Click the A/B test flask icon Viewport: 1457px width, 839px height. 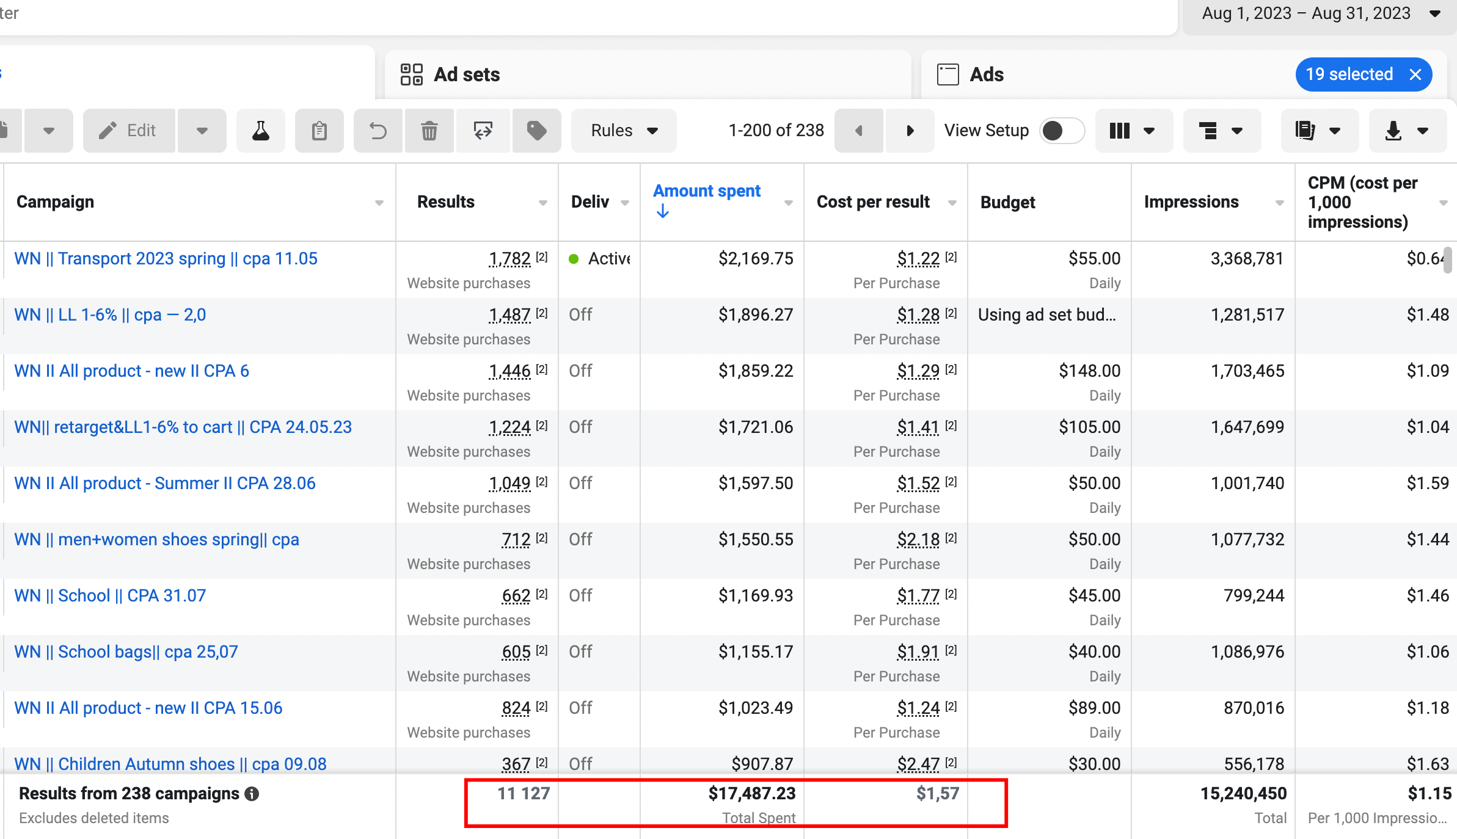click(261, 131)
